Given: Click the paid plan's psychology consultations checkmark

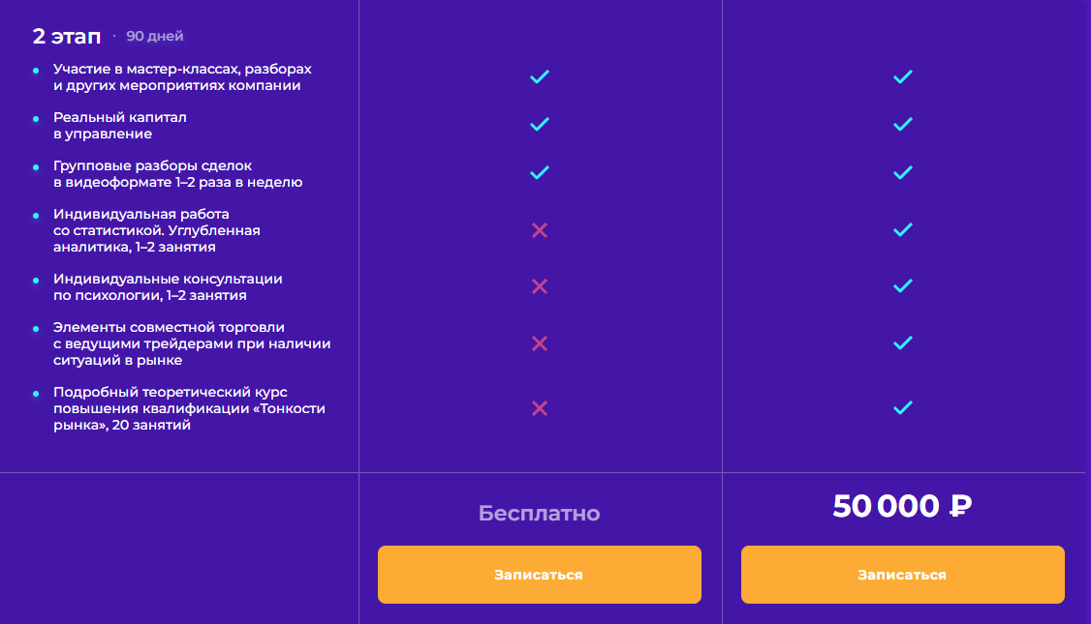Looking at the screenshot, I should [x=903, y=286].
